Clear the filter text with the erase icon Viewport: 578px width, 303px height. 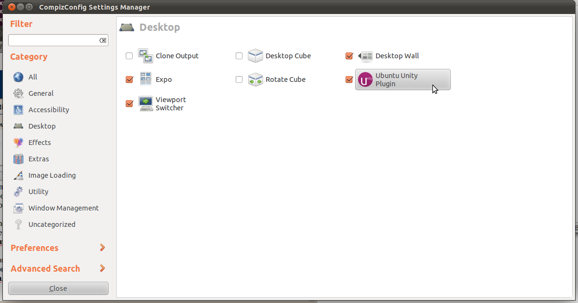[x=103, y=40]
